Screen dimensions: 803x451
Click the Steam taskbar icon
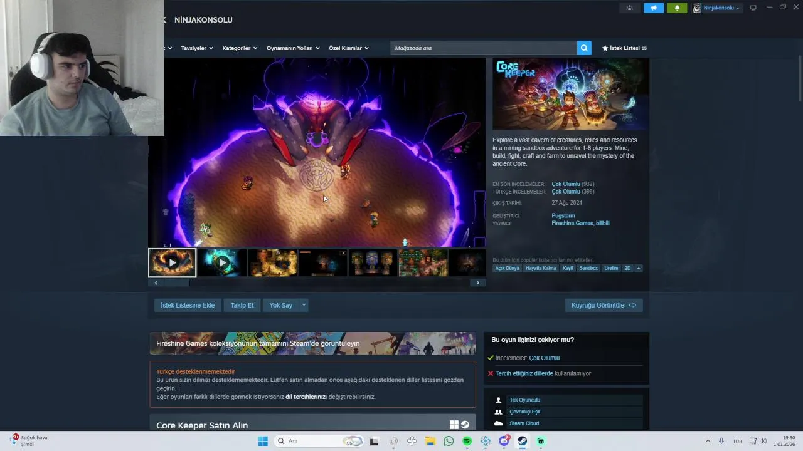point(522,441)
